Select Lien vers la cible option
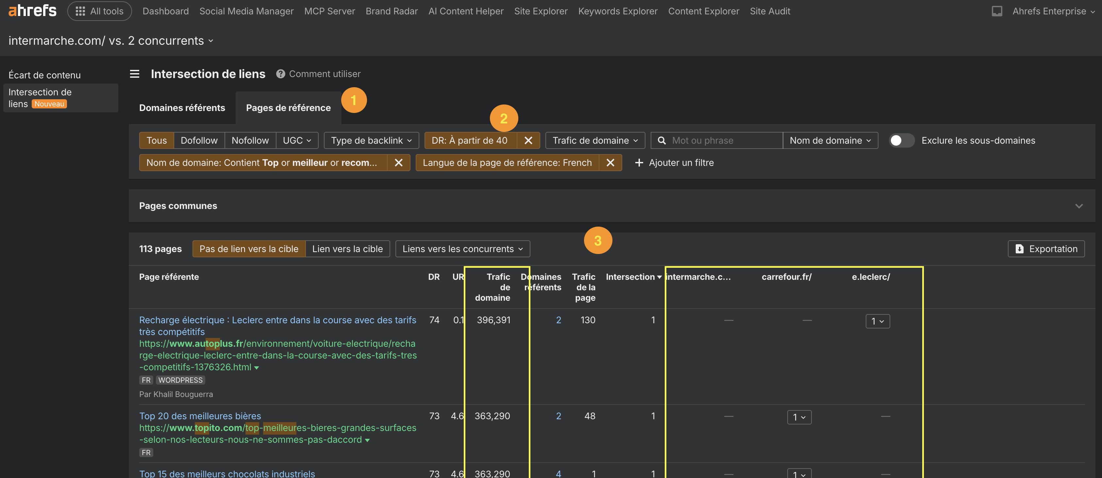Viewport: 1102px width, 478px height. tap(347, 249)
